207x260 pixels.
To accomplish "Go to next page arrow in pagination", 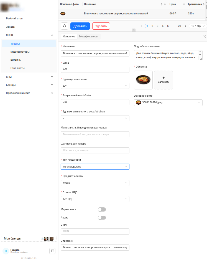I will [x=185, y=26].
